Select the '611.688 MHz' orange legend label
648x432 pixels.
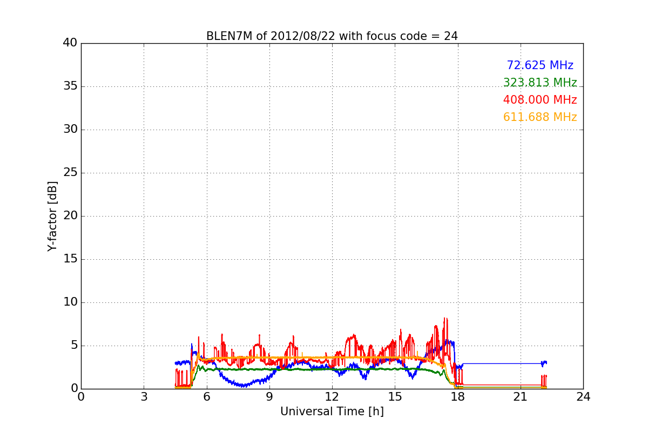click(x=540, y=117)
